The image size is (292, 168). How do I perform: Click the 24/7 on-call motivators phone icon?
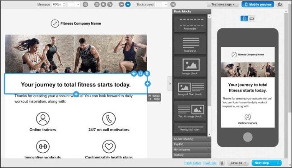109,118
